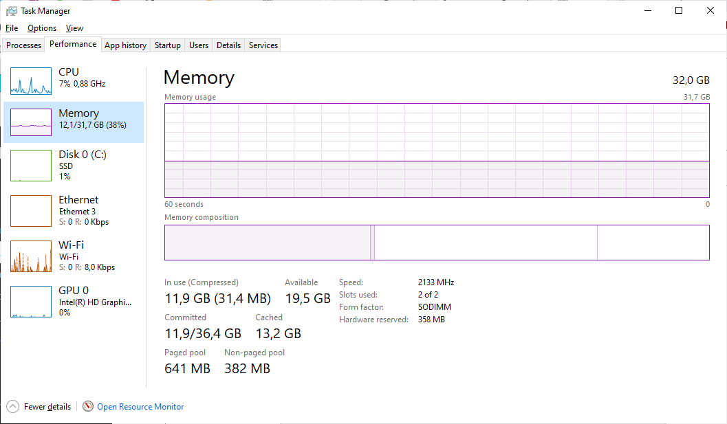Open the Services tab
Image resolution: width=727 pixels, height=424 pixels.
coord(263,45)
